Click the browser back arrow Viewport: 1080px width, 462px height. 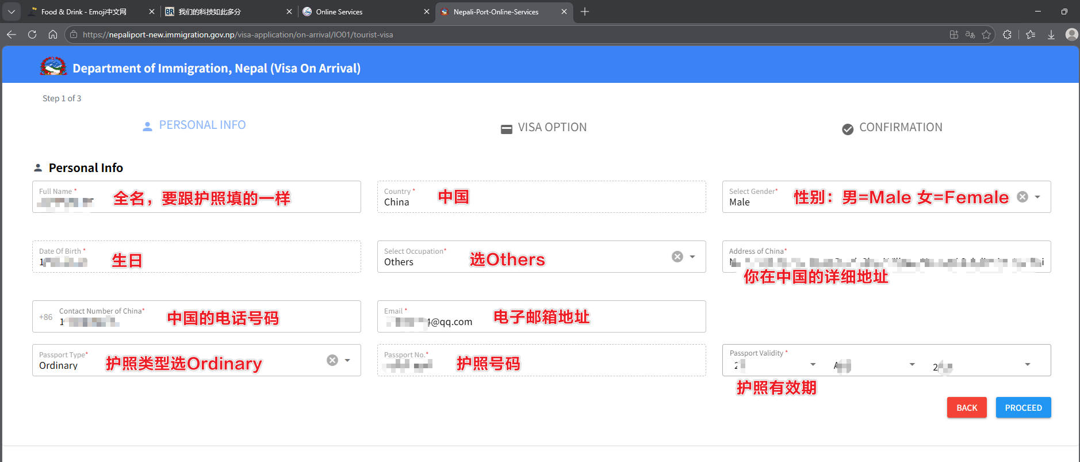(x=12, y=35)
